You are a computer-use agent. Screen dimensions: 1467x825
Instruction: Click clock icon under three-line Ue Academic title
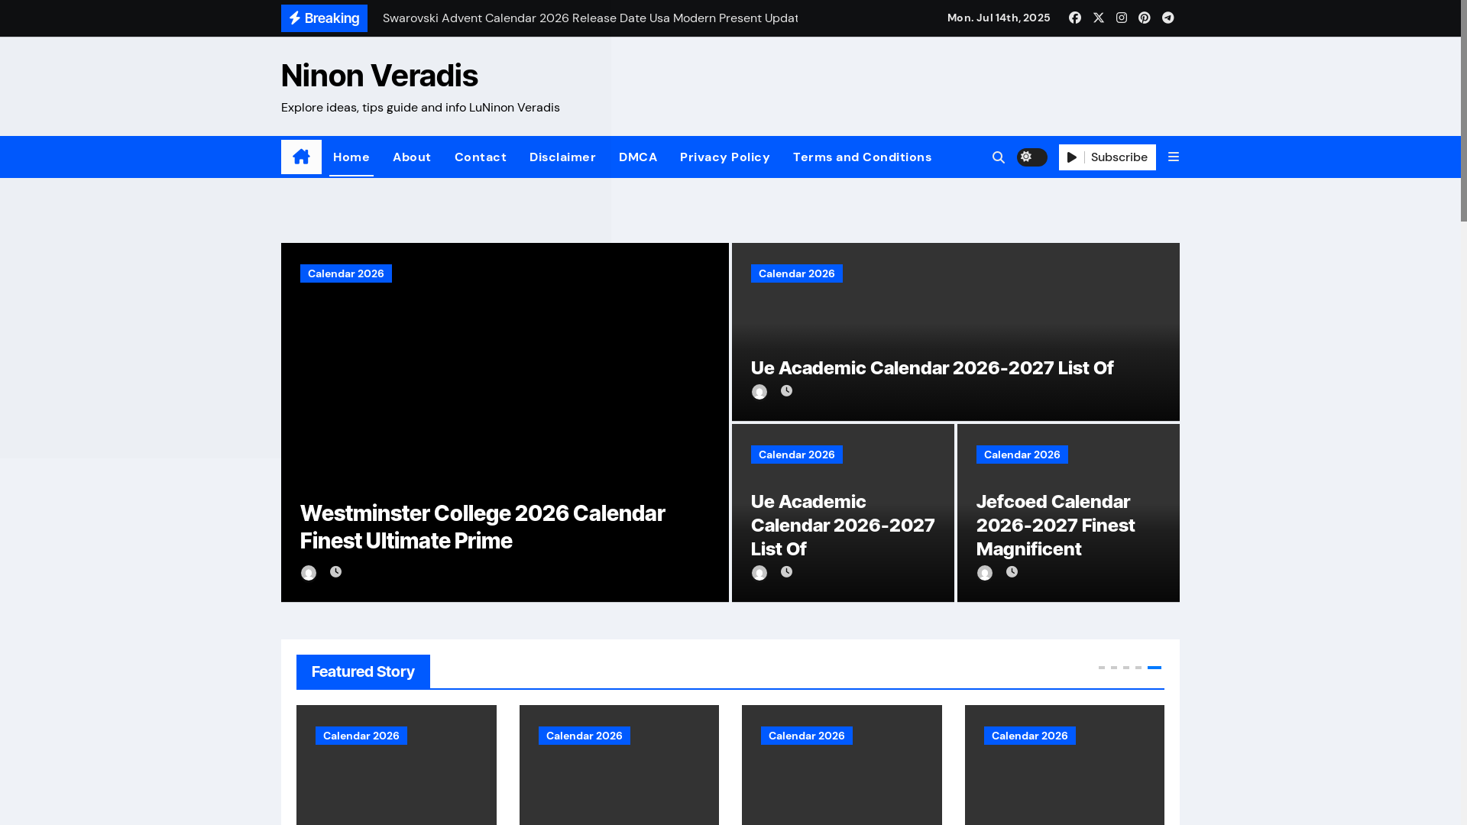pyautogui.click(x=786, y=571)
